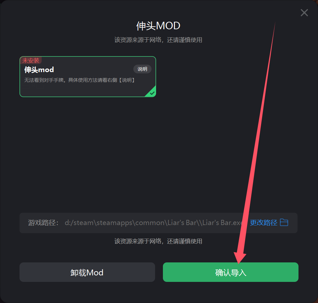318x303 pixels.
Task: Toggle the green checkmark on 伸头mod card
Action: (152, 93)
